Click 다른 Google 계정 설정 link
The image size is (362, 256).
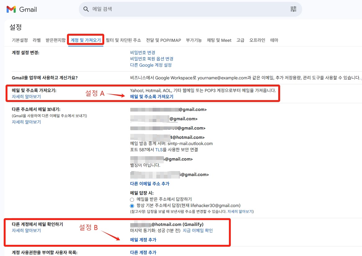click(x=151, y=65)
